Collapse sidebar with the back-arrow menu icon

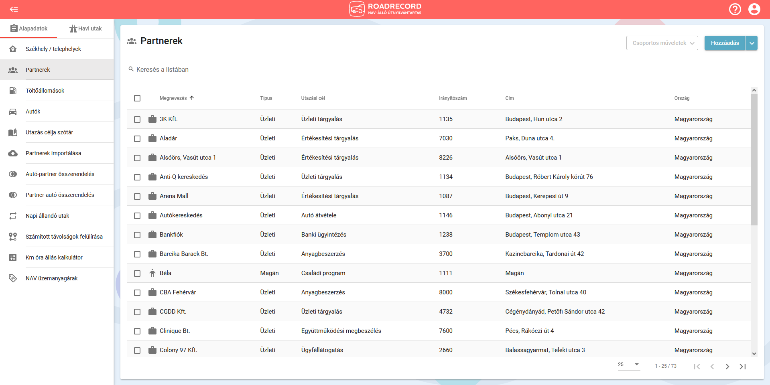(x=14, y=9)
